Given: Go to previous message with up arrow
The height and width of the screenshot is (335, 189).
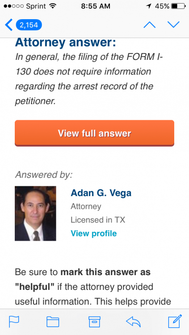Looking at the screenshot, I should [x=149, y=25].
